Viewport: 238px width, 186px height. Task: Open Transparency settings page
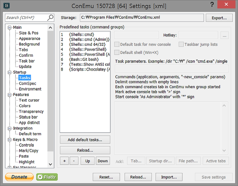coord(31,112)
